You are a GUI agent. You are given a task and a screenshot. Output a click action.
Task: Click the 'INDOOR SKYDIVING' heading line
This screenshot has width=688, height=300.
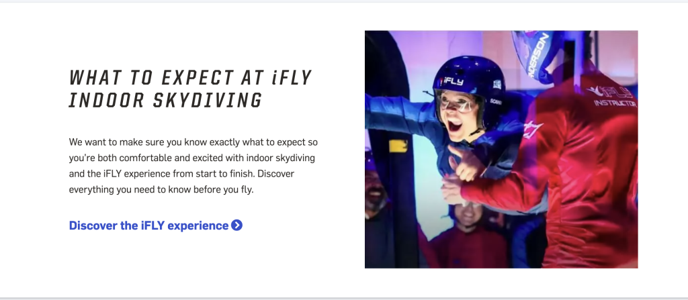pos(165,101)
